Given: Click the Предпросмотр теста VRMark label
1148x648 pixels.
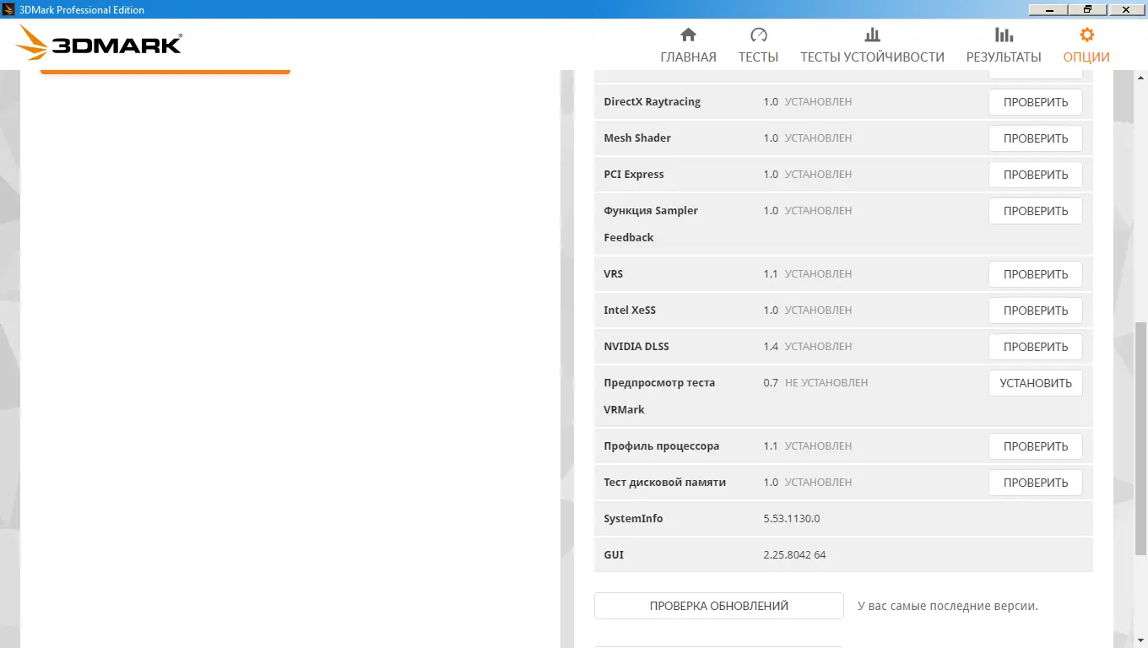Looking at the screenshot, I should click(x=659, y=396).
